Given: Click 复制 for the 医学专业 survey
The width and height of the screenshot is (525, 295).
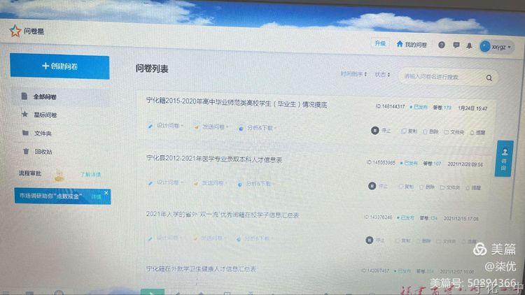Looking at the screenshot, I should [407, 187].
